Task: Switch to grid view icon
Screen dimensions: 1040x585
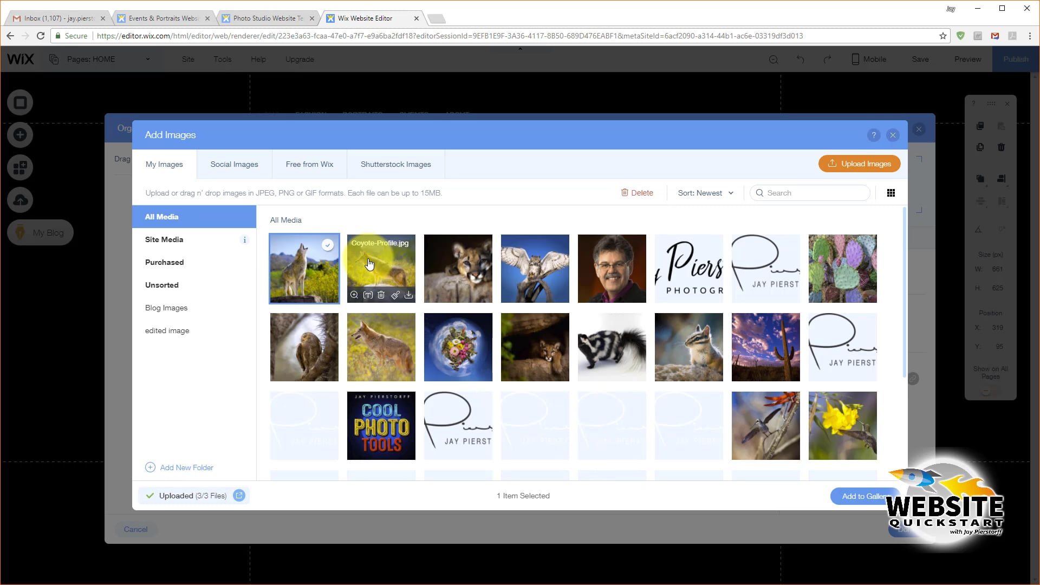Action: pos(890,193)
